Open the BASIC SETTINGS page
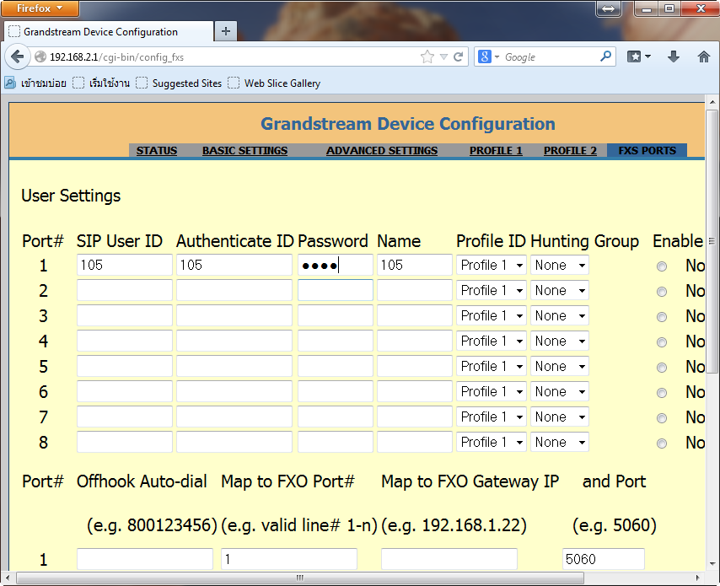The height and width of the screenshot is (586, 720). pyautogui.click(x=244, y=151)
